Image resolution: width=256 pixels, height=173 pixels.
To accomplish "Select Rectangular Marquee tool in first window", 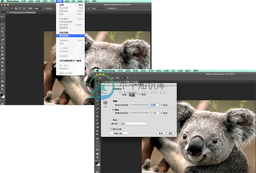I will 2,20.
